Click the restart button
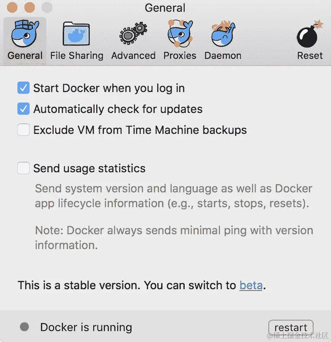331x342 pixels. coord(291,327)
